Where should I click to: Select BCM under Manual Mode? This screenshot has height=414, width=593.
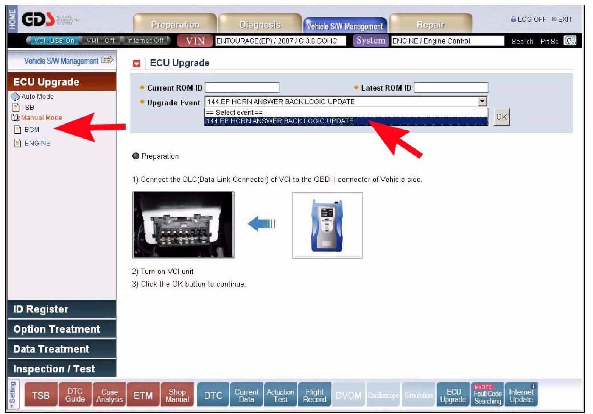[x=31, y=130]
